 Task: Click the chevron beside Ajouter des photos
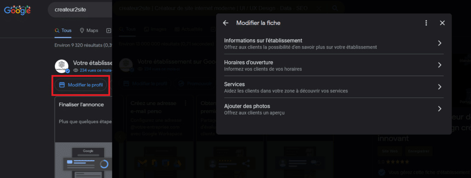tap(439, 109)
